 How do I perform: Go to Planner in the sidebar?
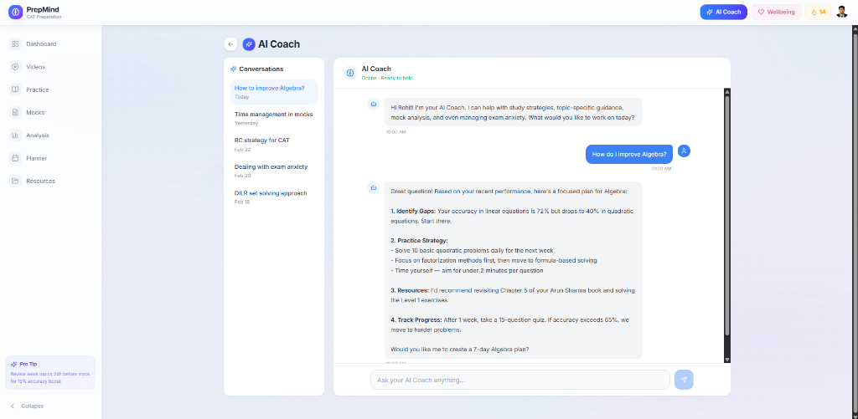50,158
